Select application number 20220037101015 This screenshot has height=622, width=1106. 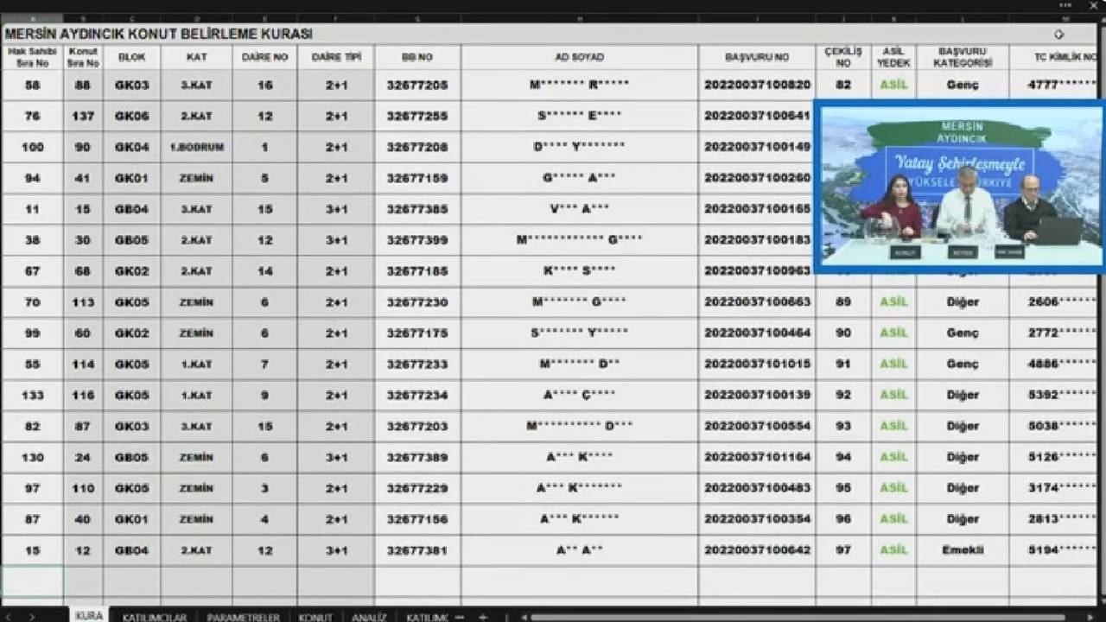tap(757, 365)
